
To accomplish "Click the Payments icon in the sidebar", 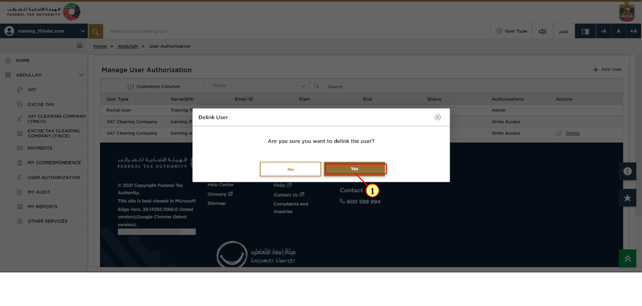I will (19, 148).
